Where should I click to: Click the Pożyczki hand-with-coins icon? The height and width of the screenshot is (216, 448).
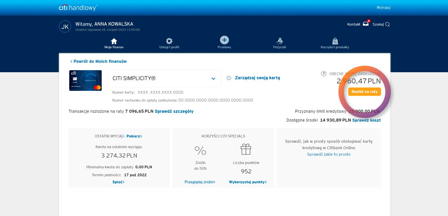click(x=279, y=41)
